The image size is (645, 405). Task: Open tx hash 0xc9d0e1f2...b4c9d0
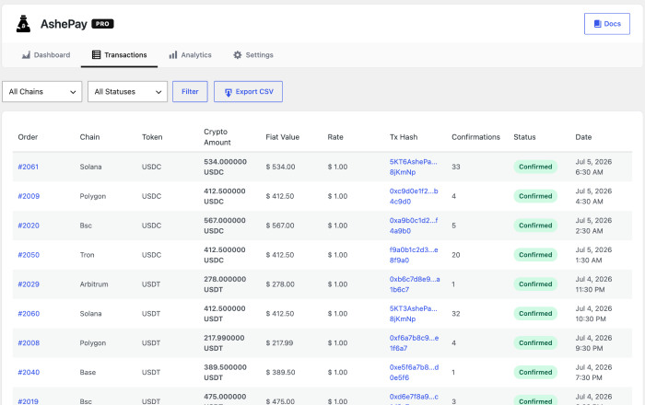click(414, 196)
